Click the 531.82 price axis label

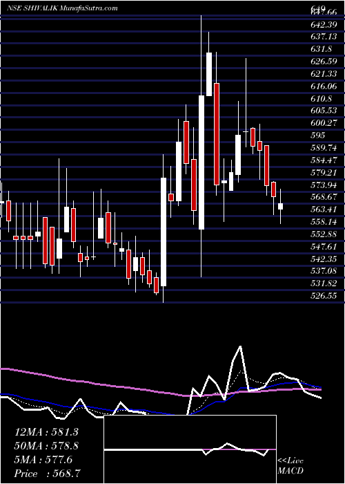coord(324,283)
